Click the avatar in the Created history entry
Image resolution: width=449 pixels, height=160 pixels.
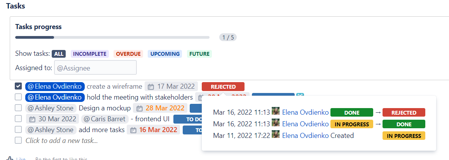point(276,135)
